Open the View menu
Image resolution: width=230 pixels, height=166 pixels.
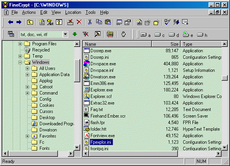pyautogui.click(x=56, y=12)
